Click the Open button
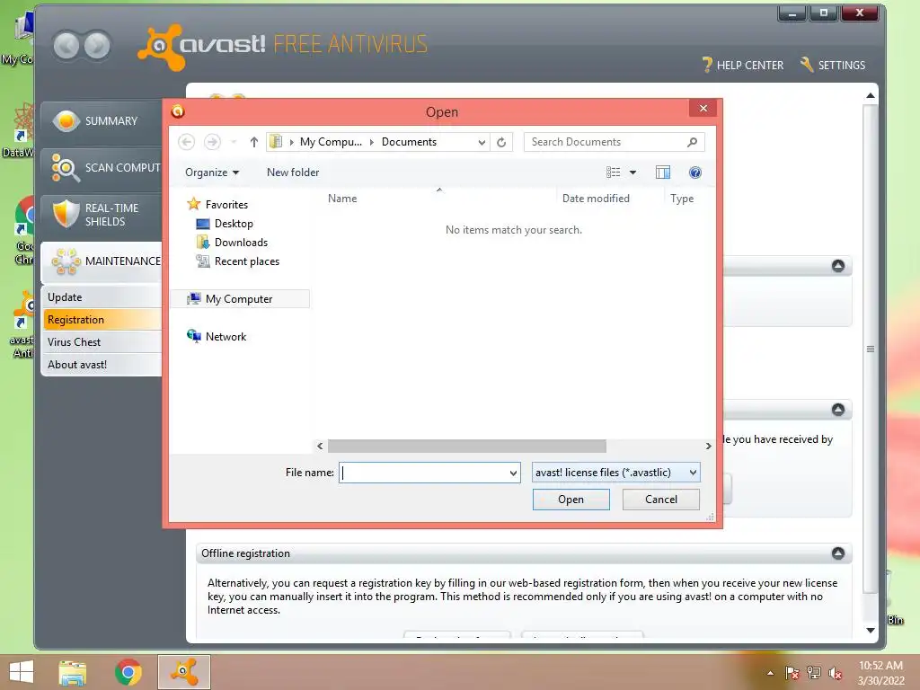The width and height of the screenshot is (920, 690). (x=571, y=500)
